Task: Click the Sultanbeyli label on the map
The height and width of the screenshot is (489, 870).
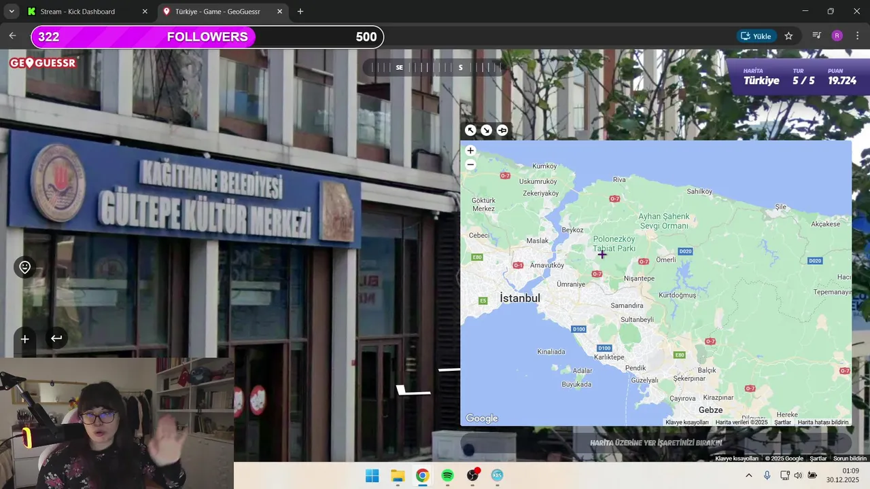Action: (x=637, y=319)
